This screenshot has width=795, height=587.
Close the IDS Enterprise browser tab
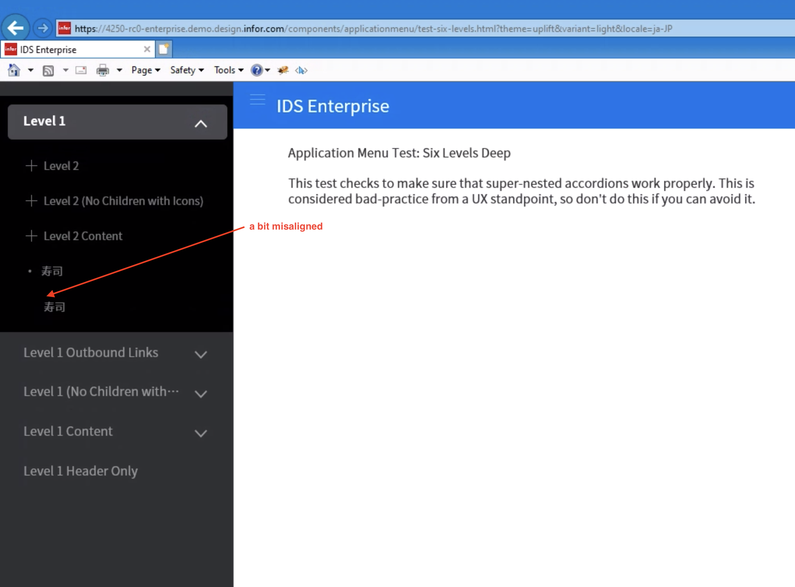(x=147, y=49)
